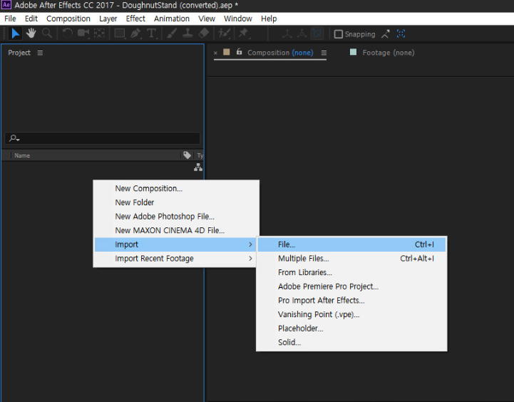Select the Brush tool

pos(172,33)
